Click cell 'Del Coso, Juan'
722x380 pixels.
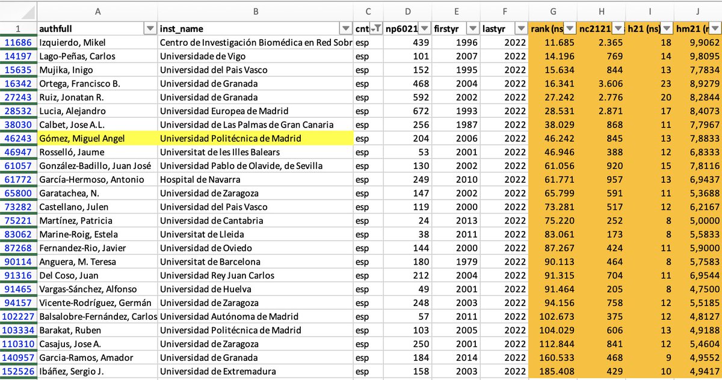pyautogui.click(x=97, y=275)
